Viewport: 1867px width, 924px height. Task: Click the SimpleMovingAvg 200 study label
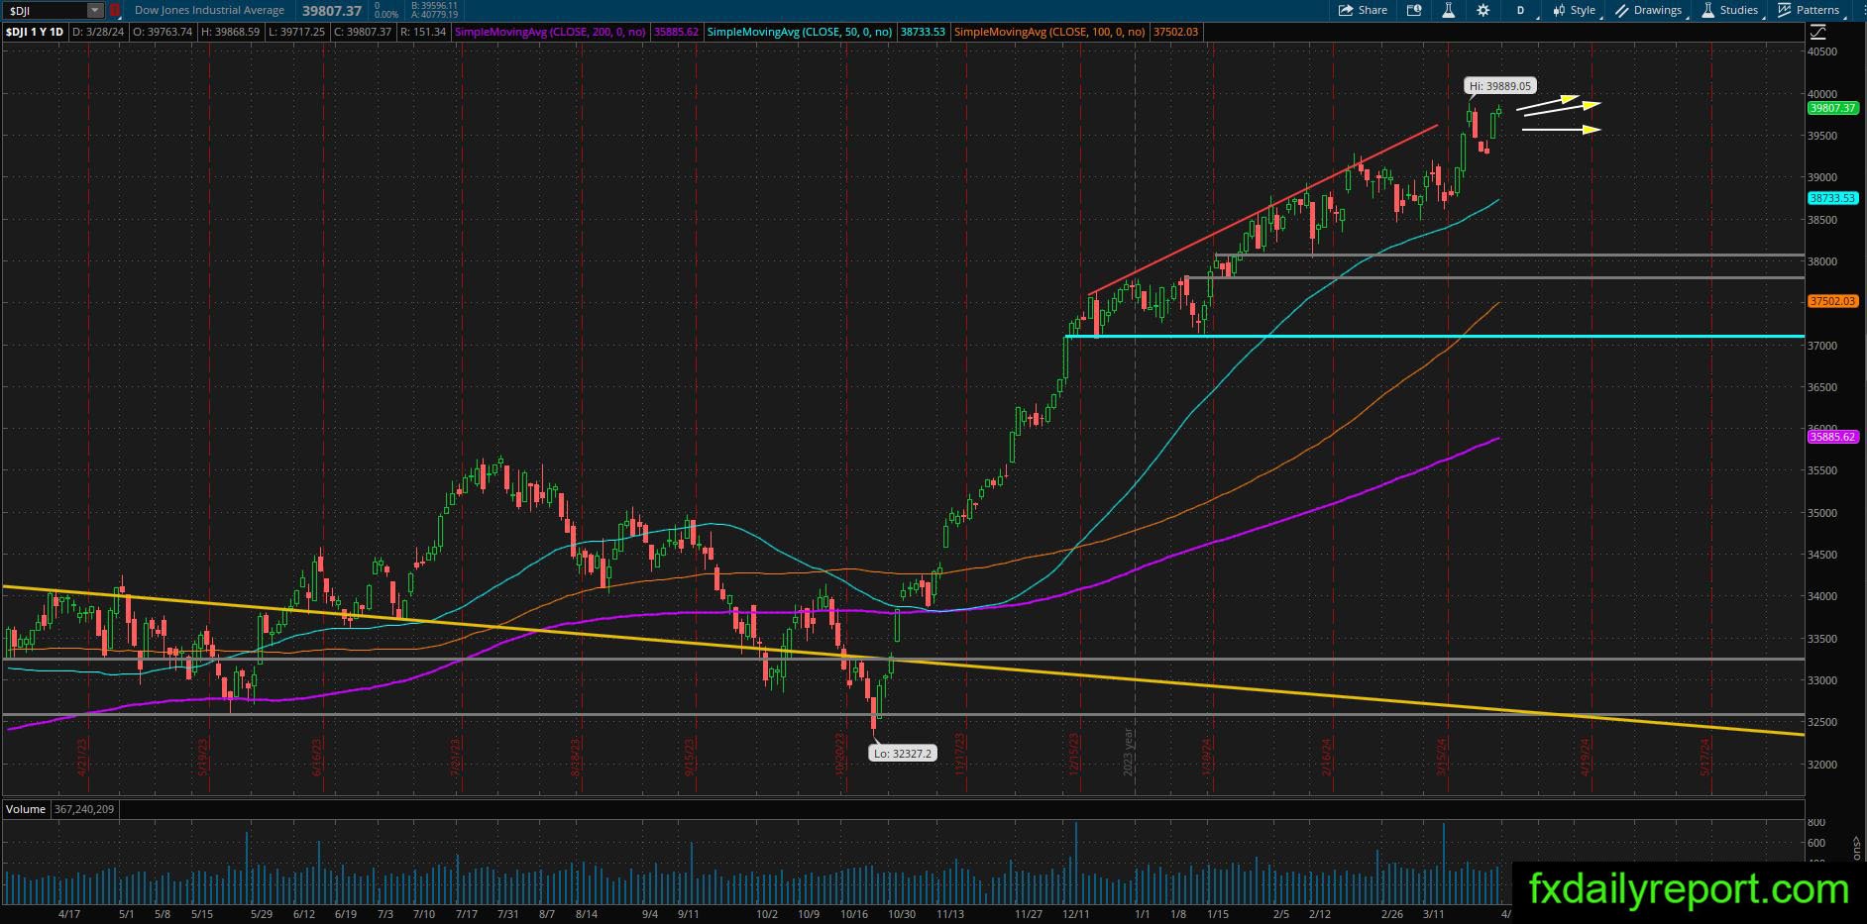[x=550, y=32]
